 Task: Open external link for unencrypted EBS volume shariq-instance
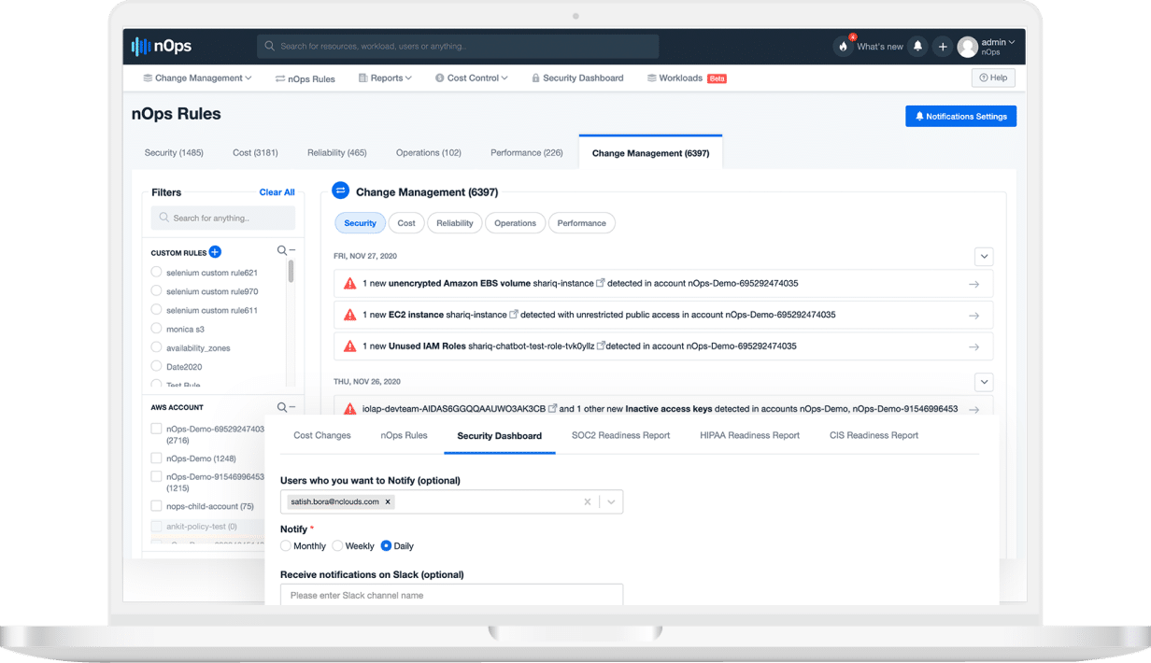pyautogui.click(x=601, y=283)
